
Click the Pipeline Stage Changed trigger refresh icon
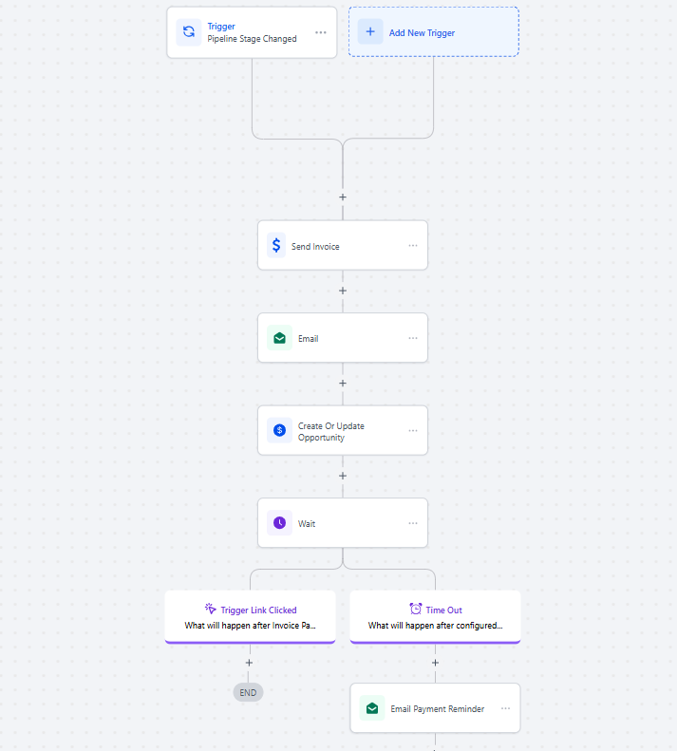click(x=189, y=32)
